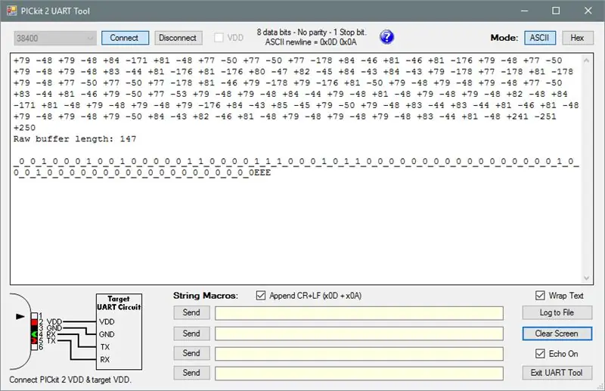Click the red TX pin 5 arrow indicator
Screen dimensions: 605x391
click(34, 340)
